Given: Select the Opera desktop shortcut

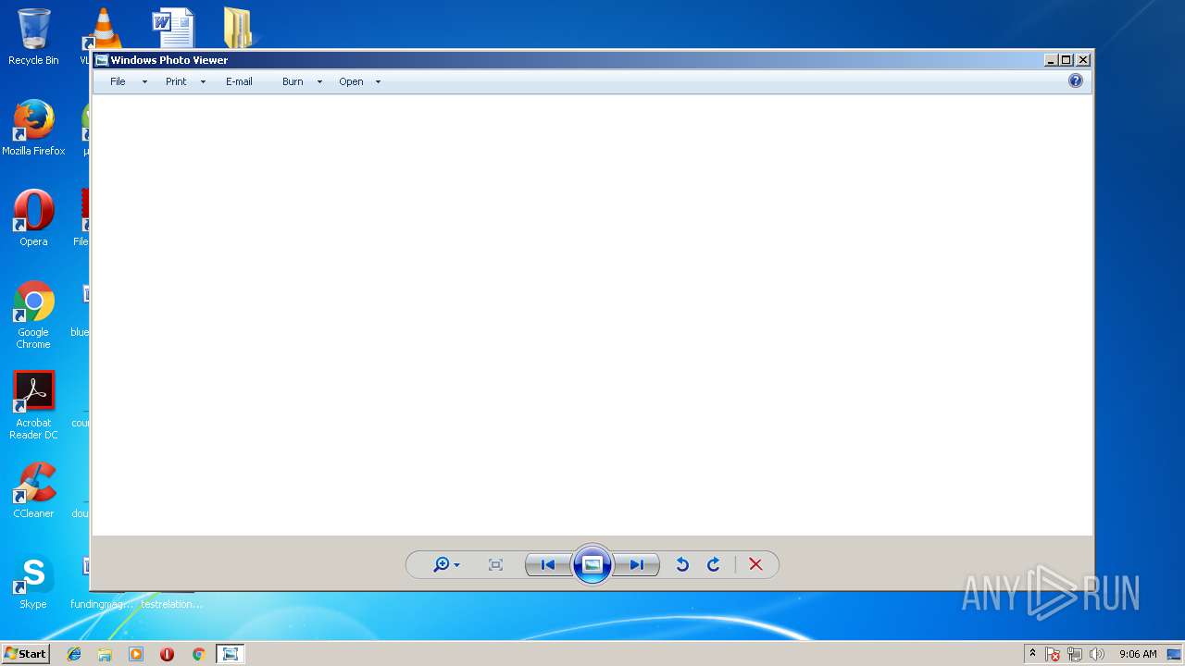Looking at the screenshot, I should [33, 218].
